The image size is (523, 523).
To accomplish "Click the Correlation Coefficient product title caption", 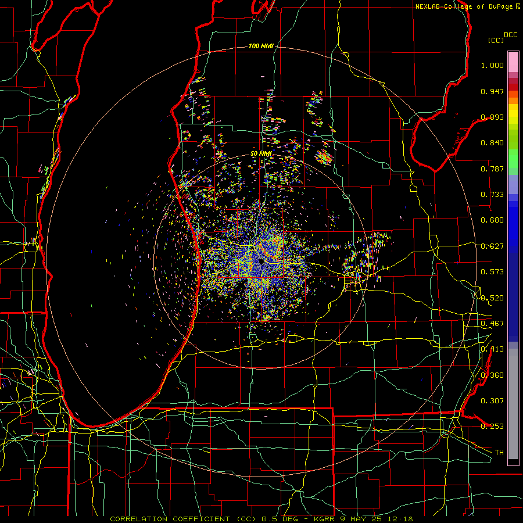I will [x=261, y=519].
